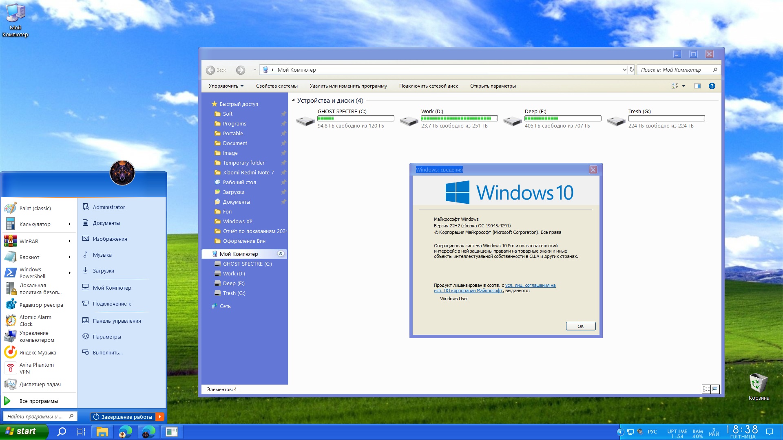Click the Deep (E:) capacity bar
This screenshot has width=783, height=440.
click(563, 119)
